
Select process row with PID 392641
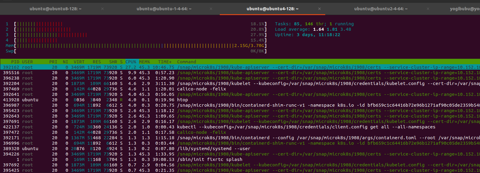240,94
